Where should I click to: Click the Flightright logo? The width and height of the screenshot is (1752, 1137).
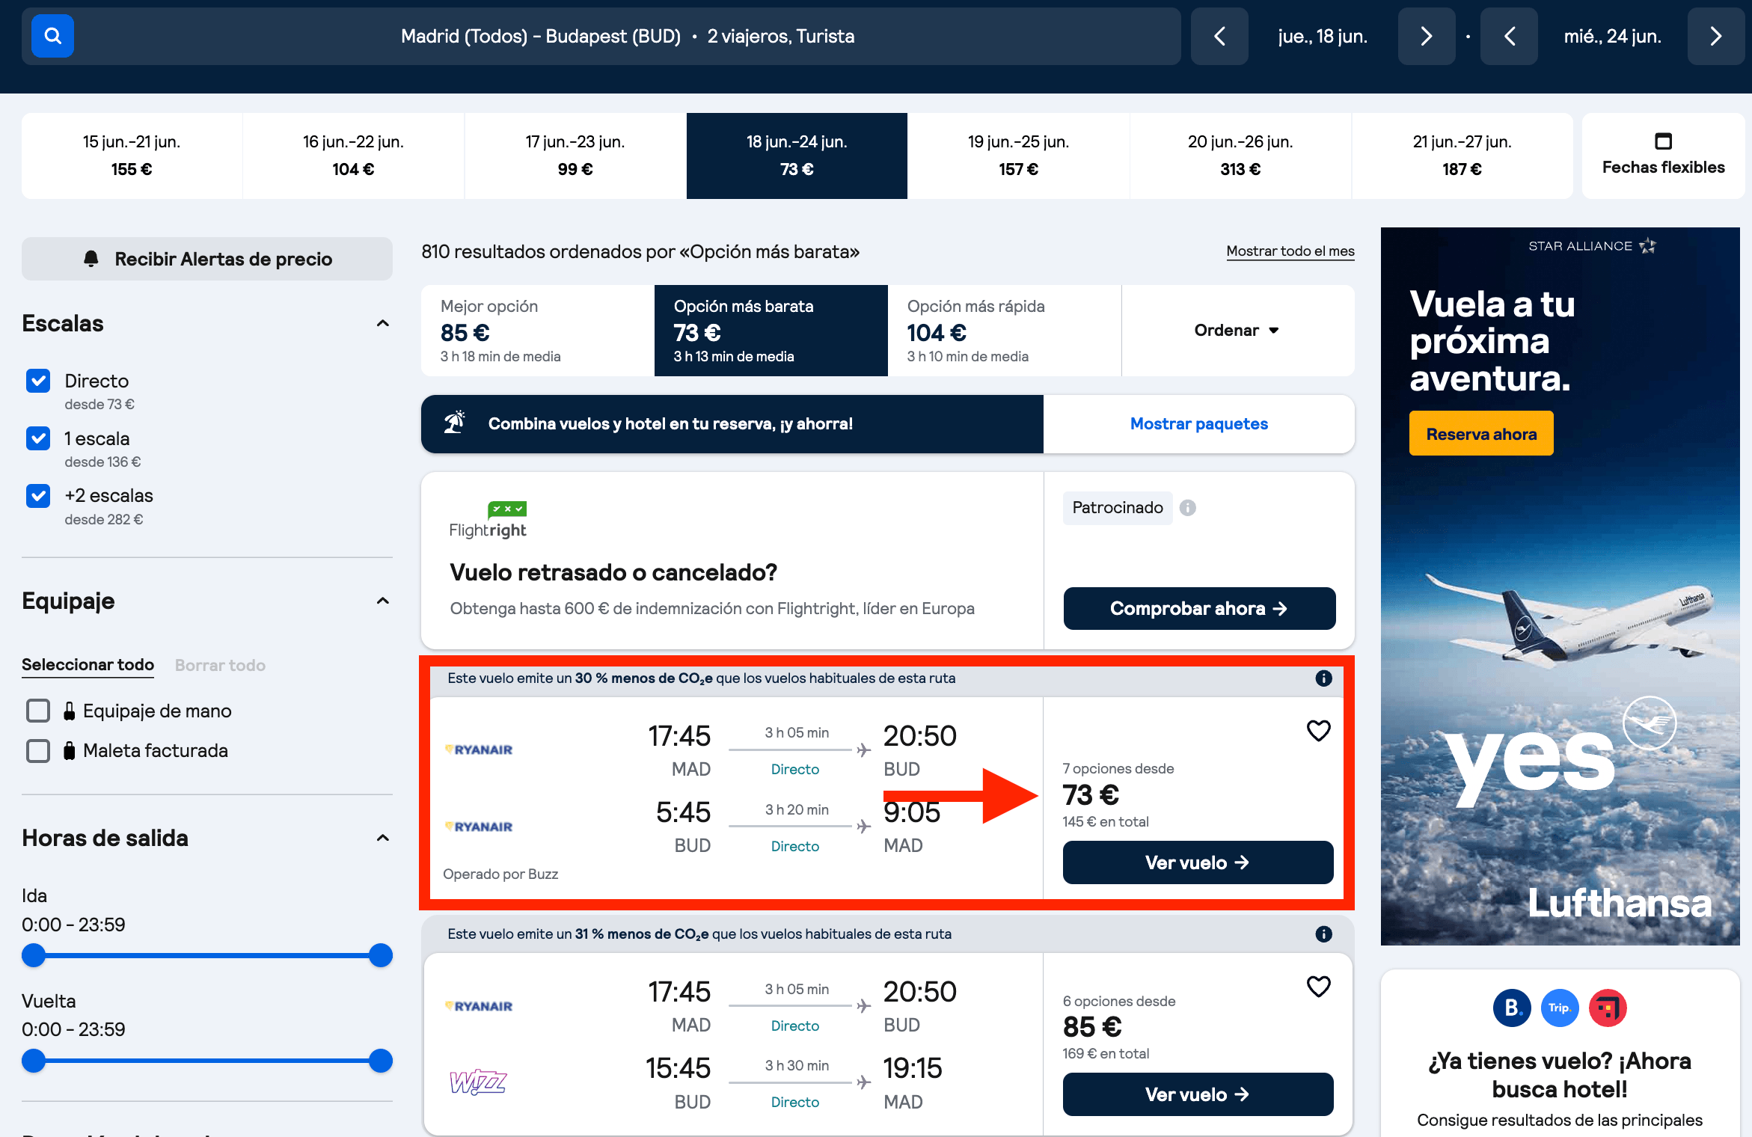pyautogui.click(x=488, y=521)
